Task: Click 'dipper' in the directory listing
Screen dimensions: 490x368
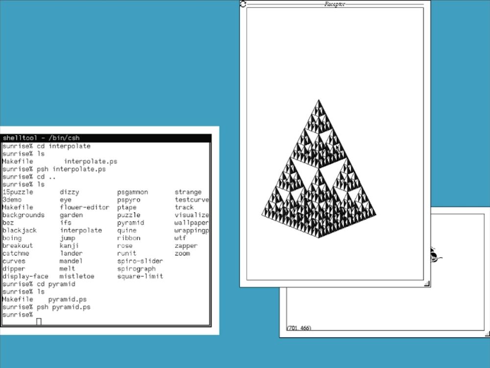Action: [14, 269]
